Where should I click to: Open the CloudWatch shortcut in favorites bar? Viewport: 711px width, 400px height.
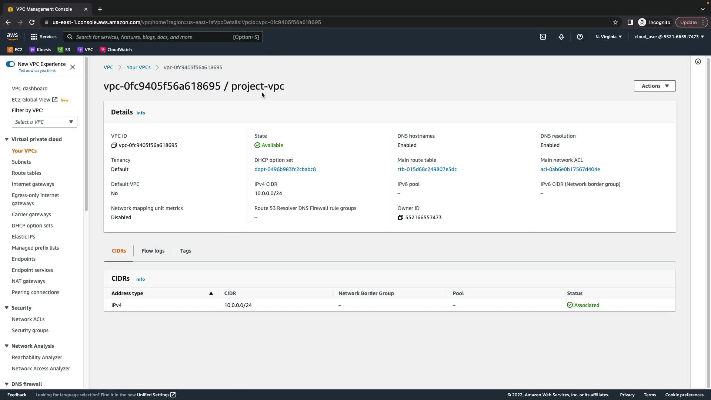(116, 50)
